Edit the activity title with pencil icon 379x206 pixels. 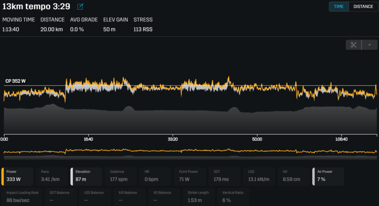click(80, 7)
